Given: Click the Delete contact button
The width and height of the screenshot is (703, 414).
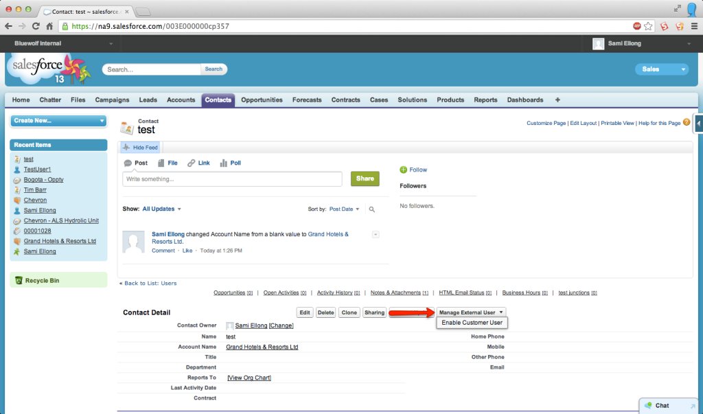Looking at the screenshot, I should tap(326, 312).
